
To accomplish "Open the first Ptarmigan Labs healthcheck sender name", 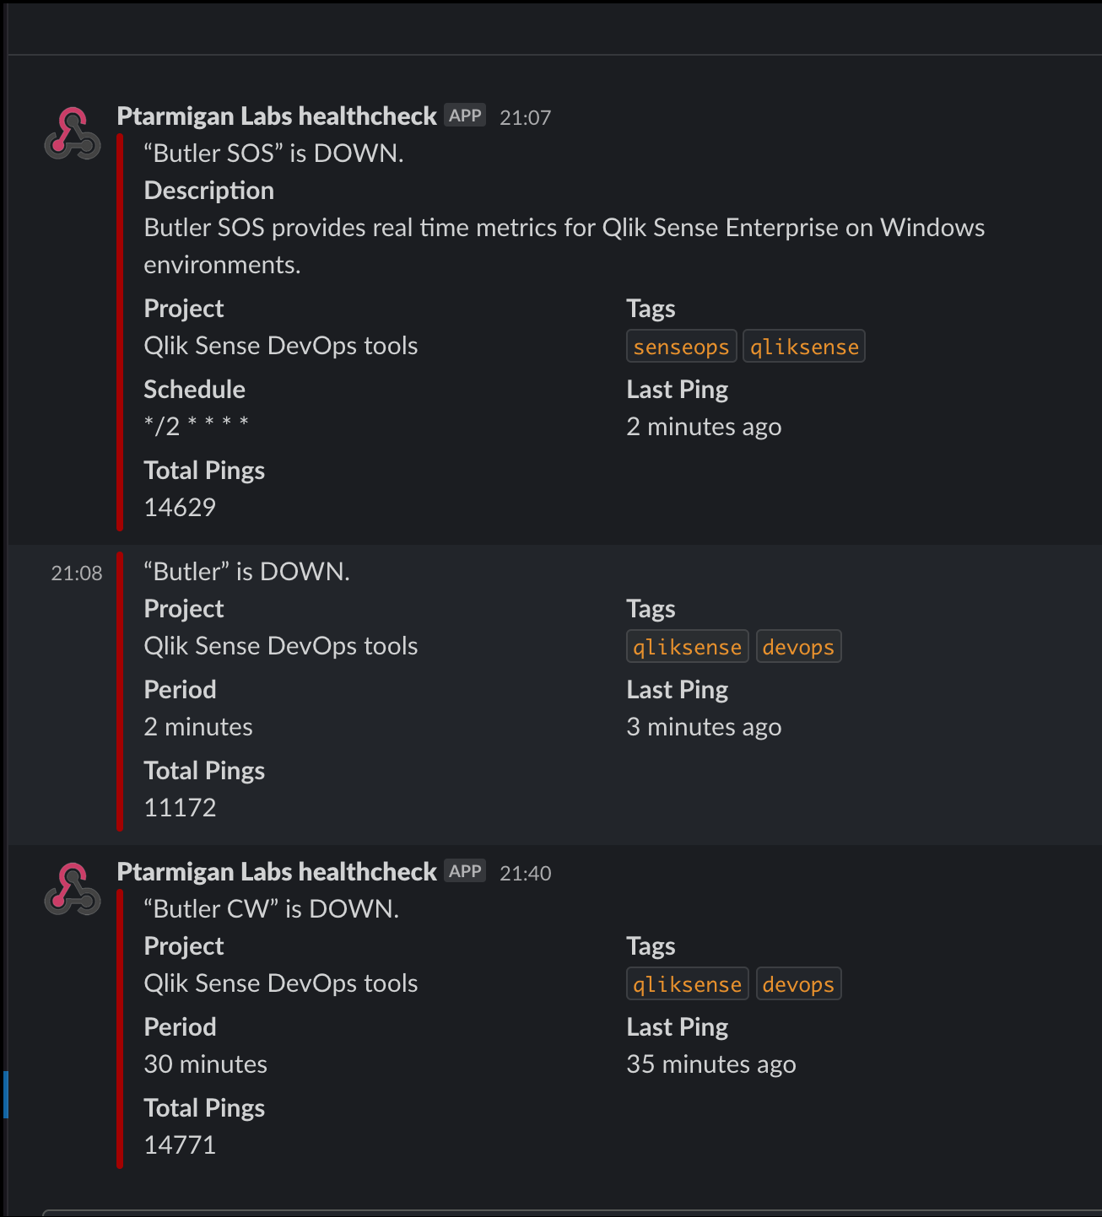I will pyautogui.click(x=277, y=116).
